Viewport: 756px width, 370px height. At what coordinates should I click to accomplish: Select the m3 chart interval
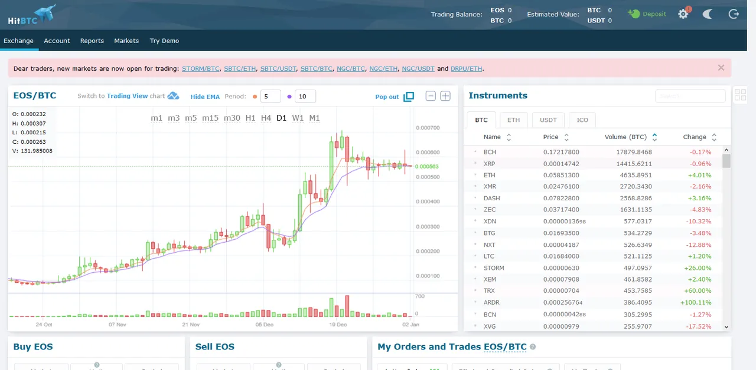174,118
